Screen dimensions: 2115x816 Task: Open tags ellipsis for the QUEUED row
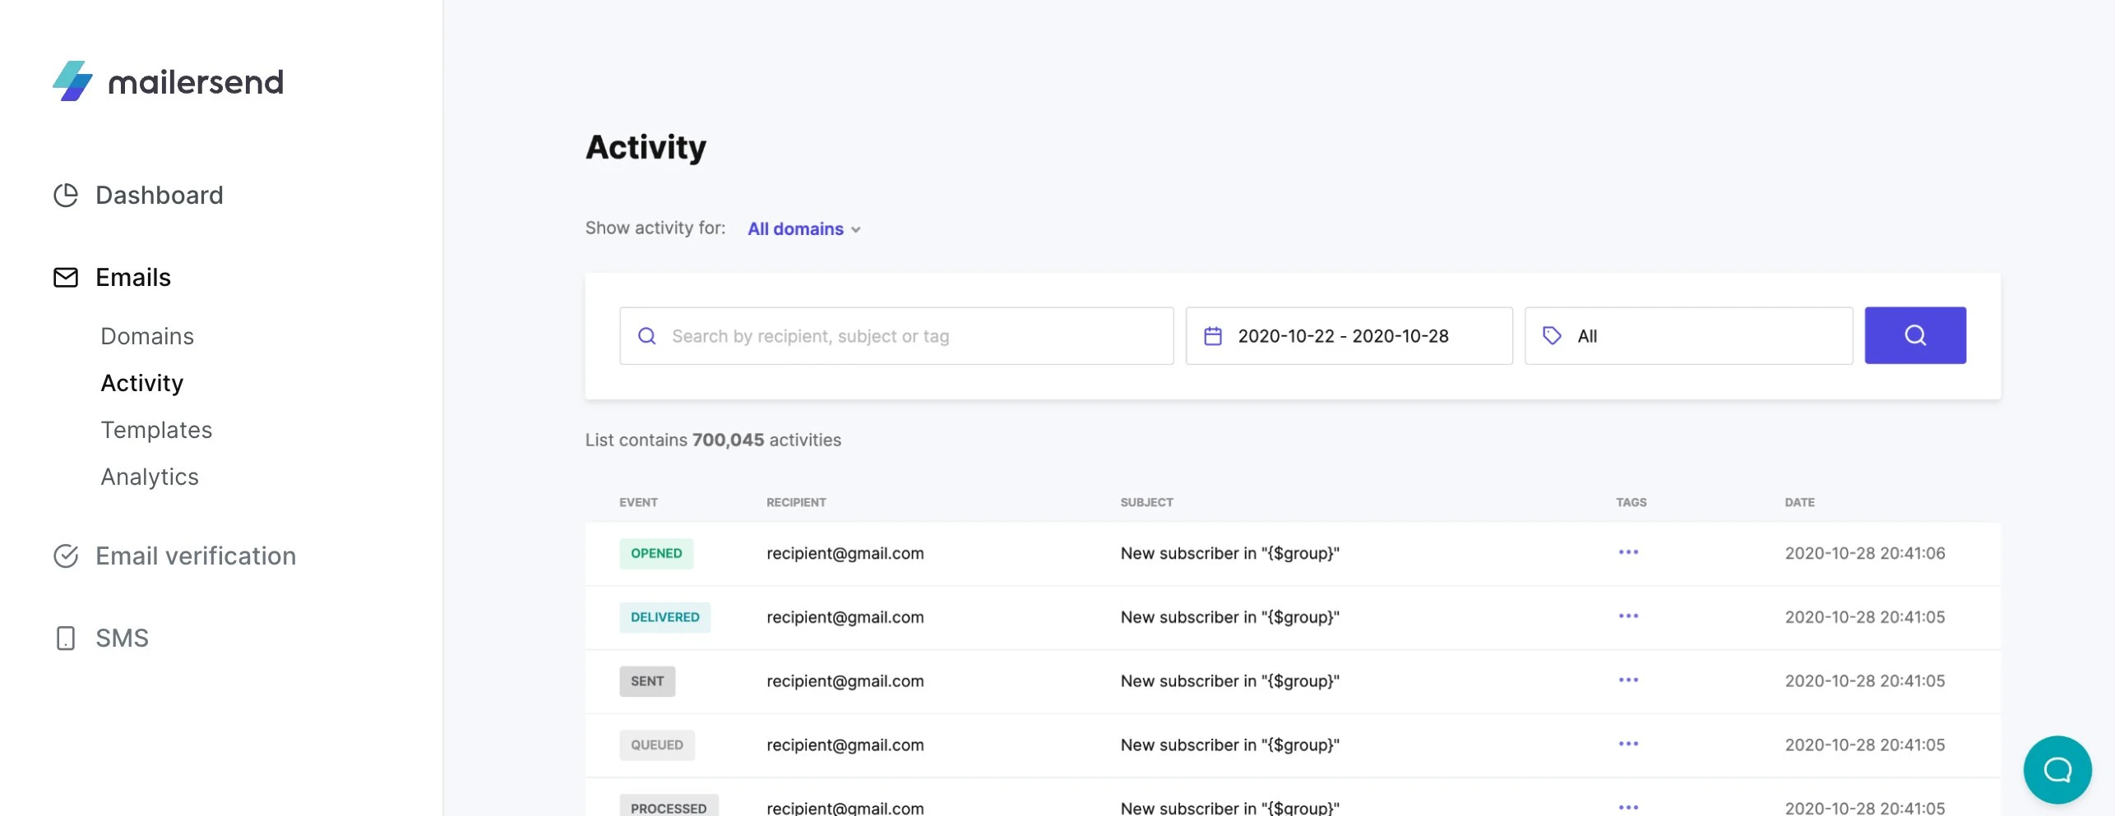pos(1628,745)
